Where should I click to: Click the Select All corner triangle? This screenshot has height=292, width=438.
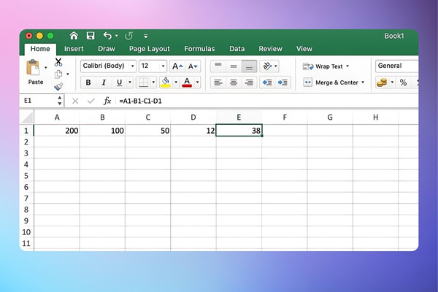(27, 118)
